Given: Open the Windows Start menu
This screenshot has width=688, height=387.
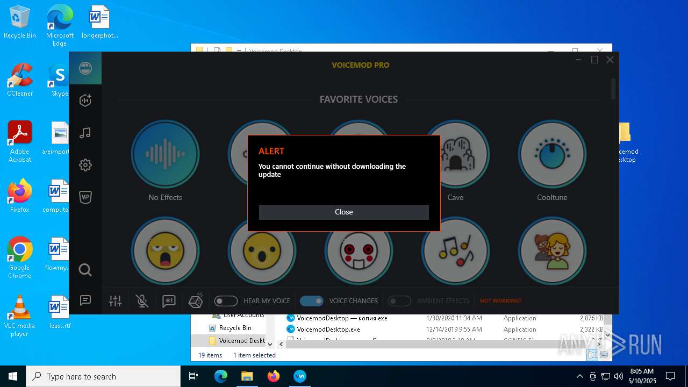Looking at the screenshot, I should [x=13, y=376].
